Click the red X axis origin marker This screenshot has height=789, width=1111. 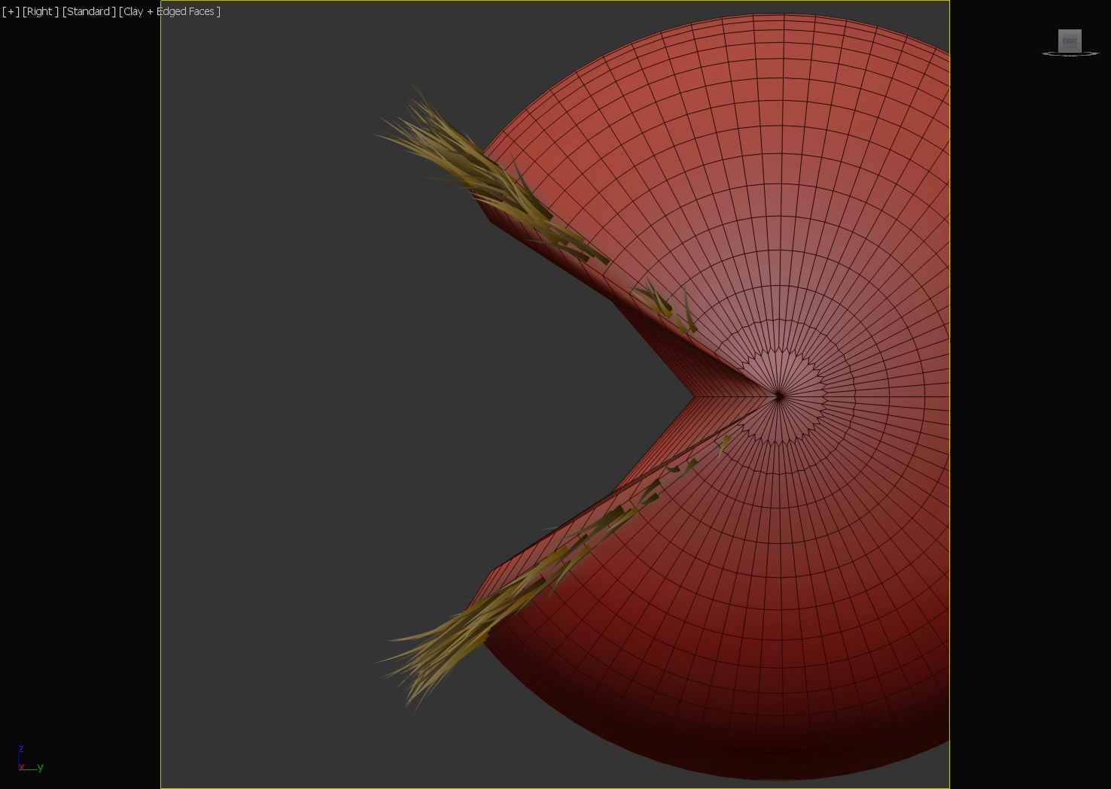(x=22, y=767)
